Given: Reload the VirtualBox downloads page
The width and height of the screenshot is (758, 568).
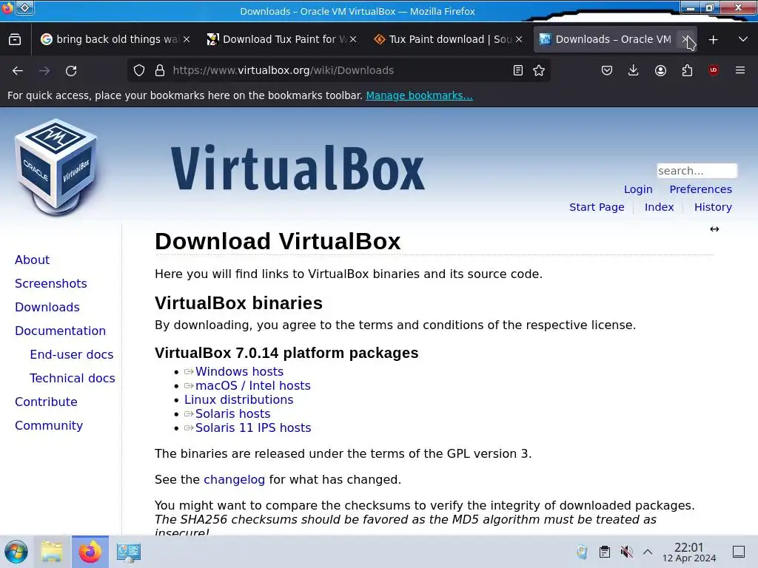Looking at the screenshot, I should click(x=71, y=70).
